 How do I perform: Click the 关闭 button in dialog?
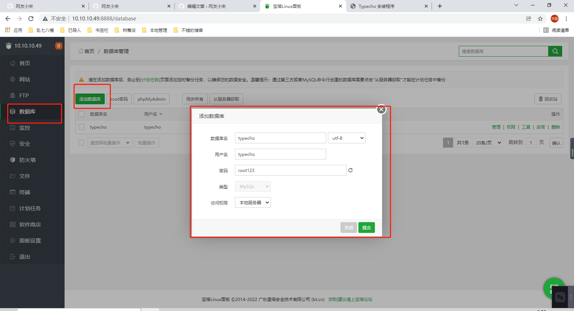(349, 228)
